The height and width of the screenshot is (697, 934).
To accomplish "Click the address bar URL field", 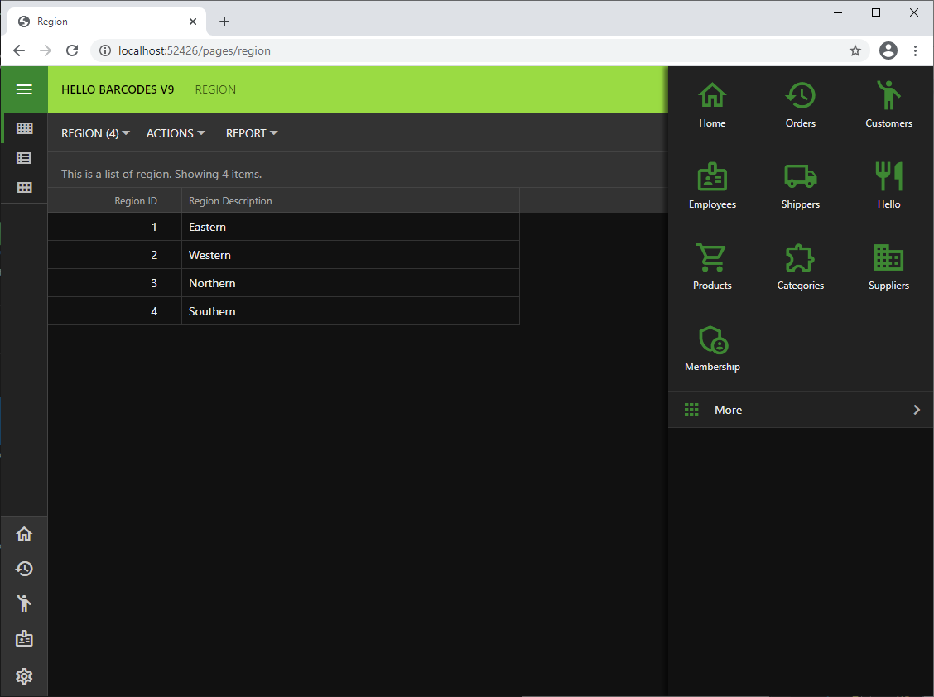I will pyautogui.click(x=479, y=50).
